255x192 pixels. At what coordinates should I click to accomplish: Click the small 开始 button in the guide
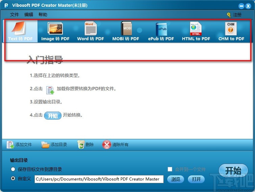(x=53, y=116)
